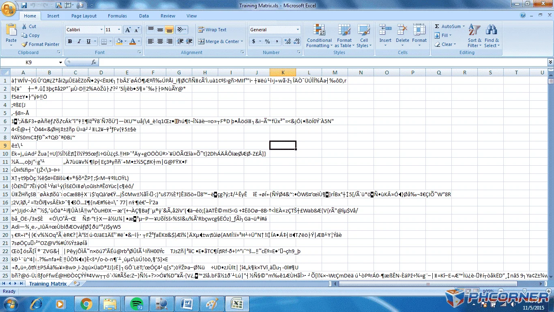Screen dimensions: 554x312
Task: Click the Fill button
Action: 443,35
